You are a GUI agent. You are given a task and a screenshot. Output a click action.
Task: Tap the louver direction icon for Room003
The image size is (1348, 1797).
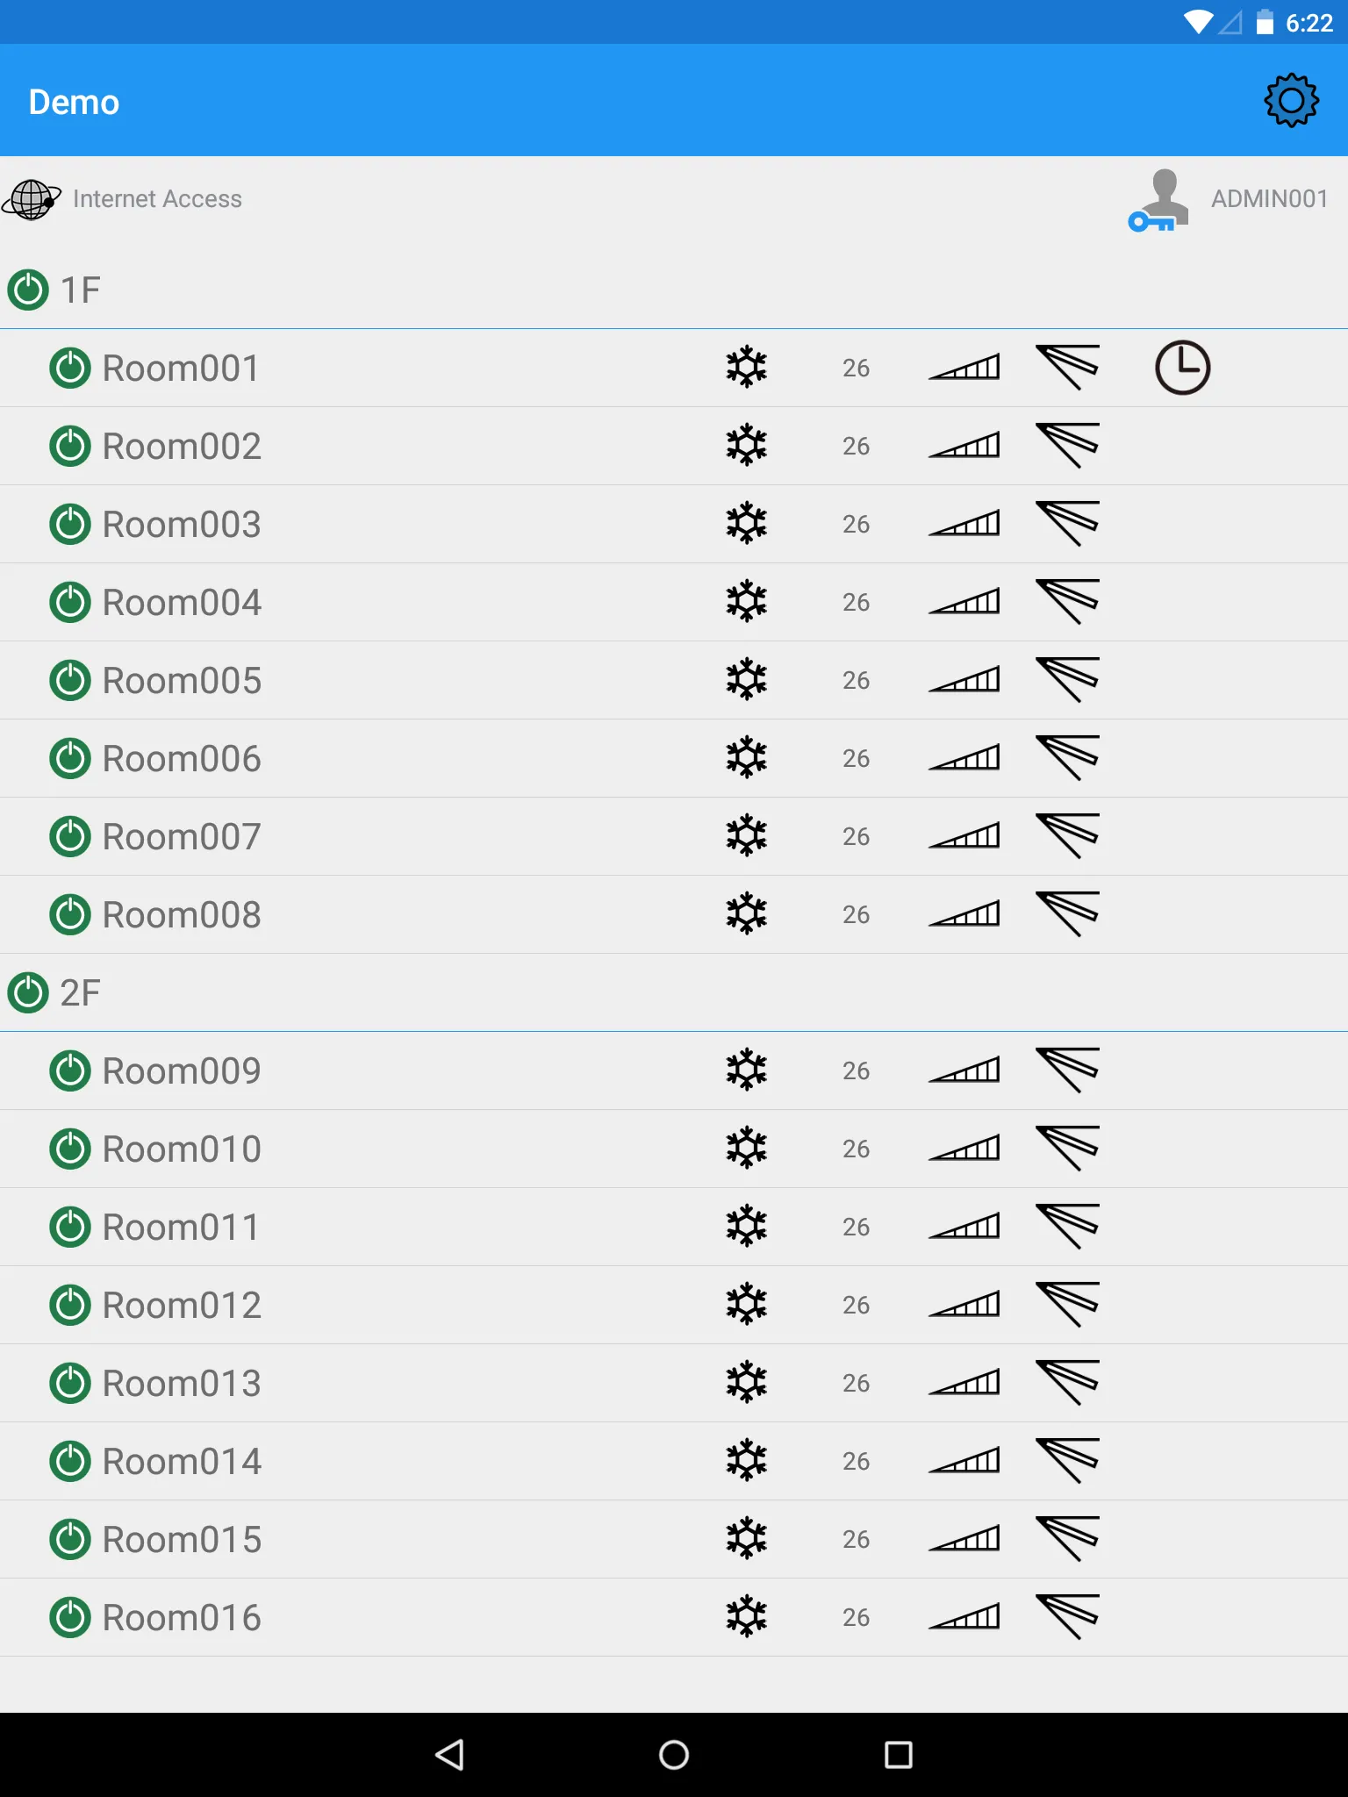[1068, 524]
